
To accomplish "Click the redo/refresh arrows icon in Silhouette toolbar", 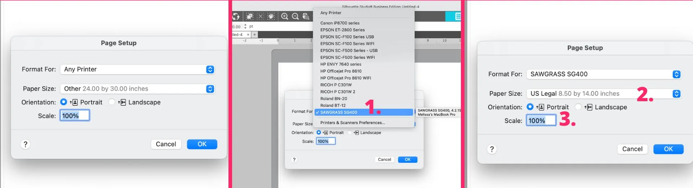I will click(x=236, y=16).
